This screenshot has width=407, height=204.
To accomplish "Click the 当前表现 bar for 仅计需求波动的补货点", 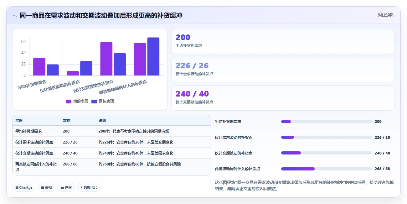I will (x=73, y=73).
